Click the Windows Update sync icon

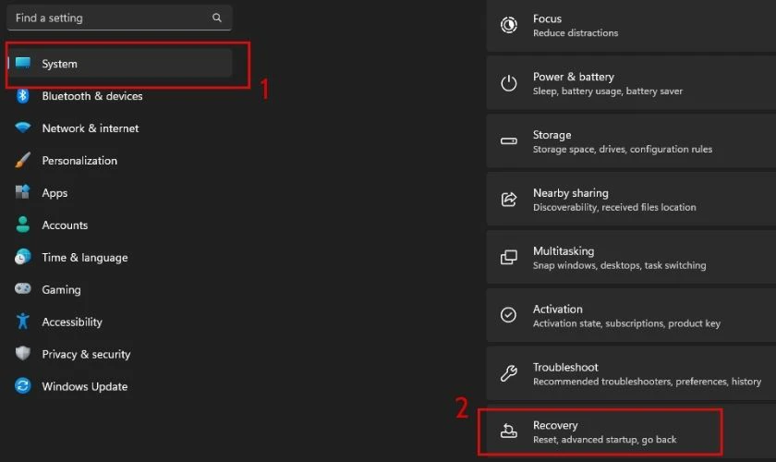pos(23,385)
